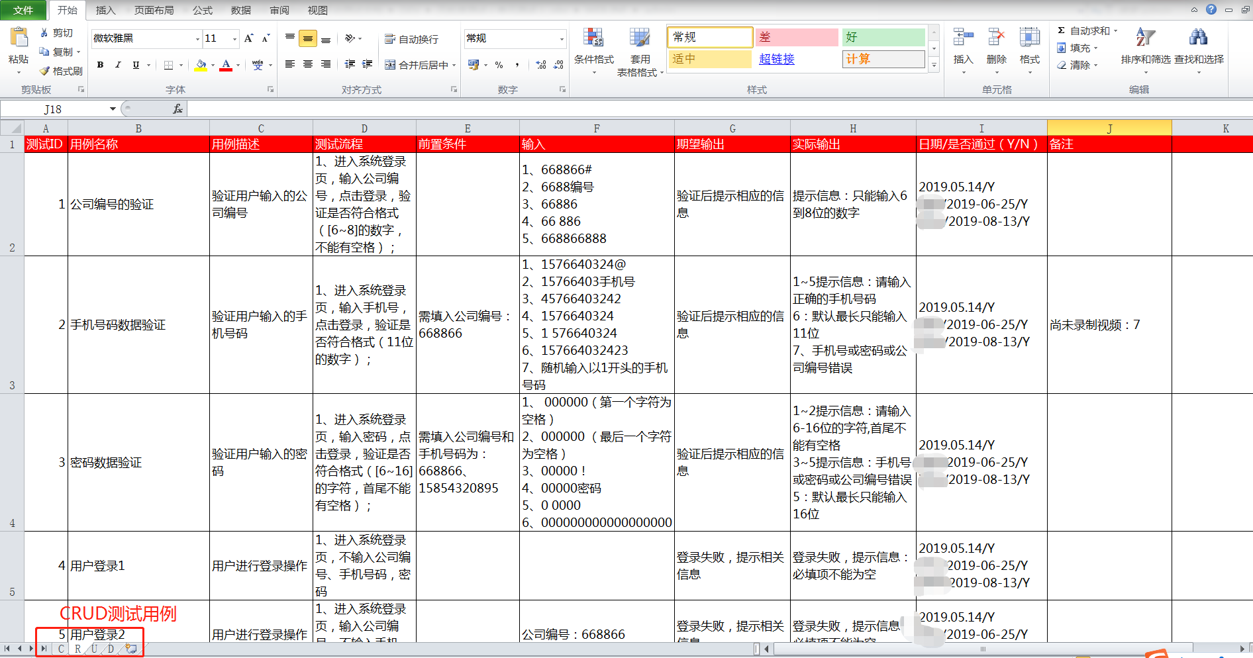Click the Sort and Filter (排序和筛选) icon

coord(1145,48)
